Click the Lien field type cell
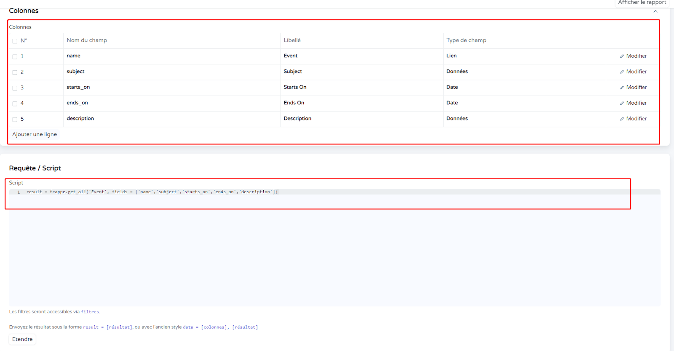Image resolution: width=674 pixels, height=351 pixels. 452,56
